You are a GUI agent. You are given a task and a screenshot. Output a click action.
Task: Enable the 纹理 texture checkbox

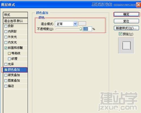[x=9, y=59]
